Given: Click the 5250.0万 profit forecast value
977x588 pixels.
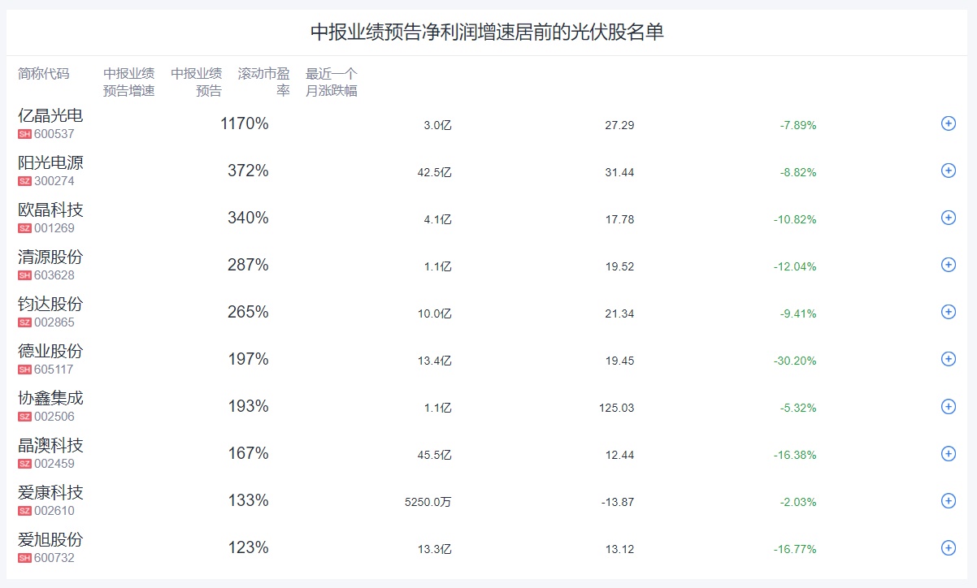Looking at the screenshot, I should [428, 502].
